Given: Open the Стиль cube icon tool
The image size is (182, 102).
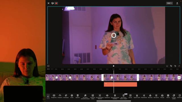Looking at the screenshot, I should tap(72, 96).
